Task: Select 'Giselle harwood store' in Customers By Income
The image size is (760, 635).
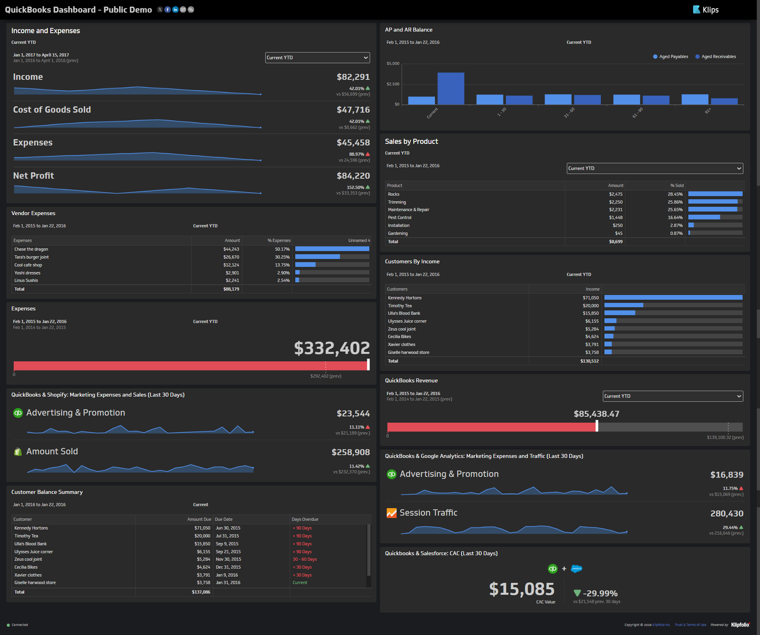Action: point(565,353)
